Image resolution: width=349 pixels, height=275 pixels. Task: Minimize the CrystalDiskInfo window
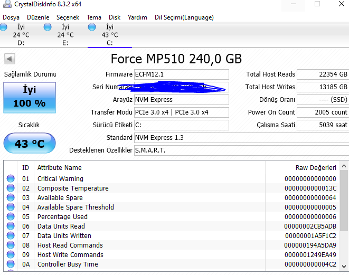coord(294,4)
